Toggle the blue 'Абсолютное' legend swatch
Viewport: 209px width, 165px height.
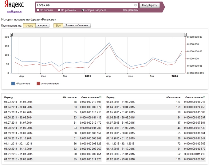point(13,84)
